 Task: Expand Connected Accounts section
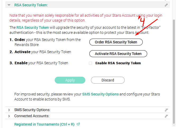(9, 116)
